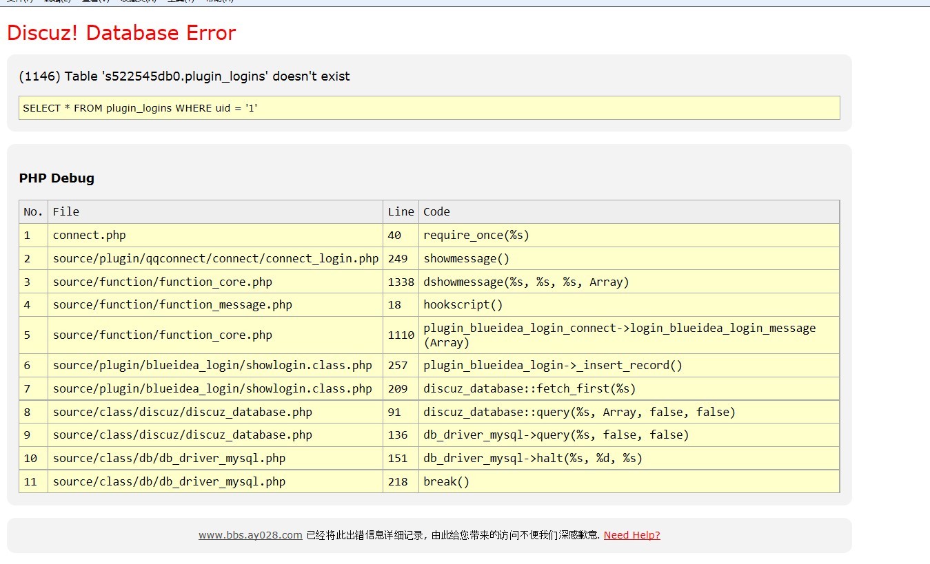Viewport: 930px width, 564px height.
Task: Select the File column header
Action: 66,212
